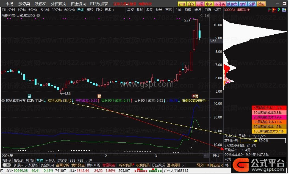
Task: Open the 资金流向 menu in top bar
Action: [x=79, y=4]
